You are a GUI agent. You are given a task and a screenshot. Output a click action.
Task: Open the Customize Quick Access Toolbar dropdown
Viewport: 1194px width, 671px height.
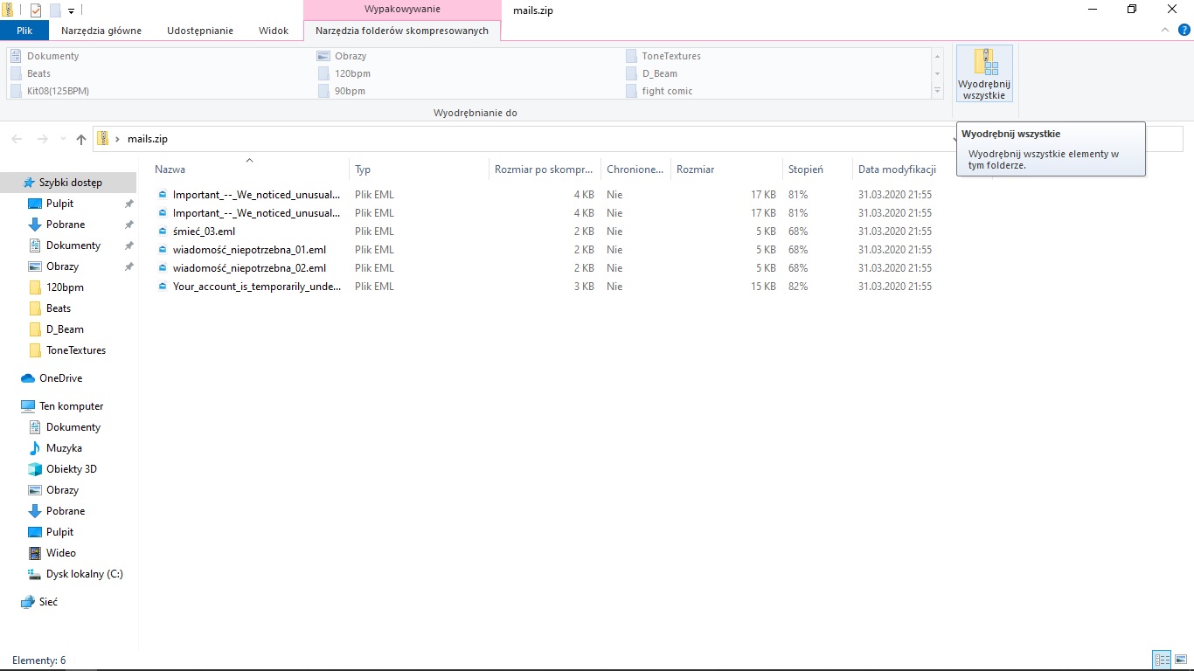71,10
